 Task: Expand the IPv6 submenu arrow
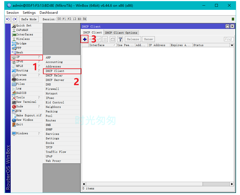point(40,62)
